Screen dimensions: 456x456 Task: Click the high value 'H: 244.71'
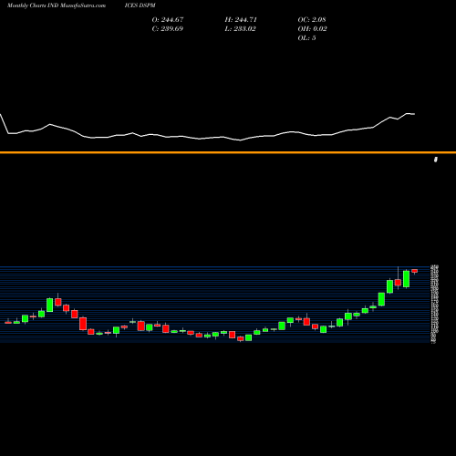point(241,20)
